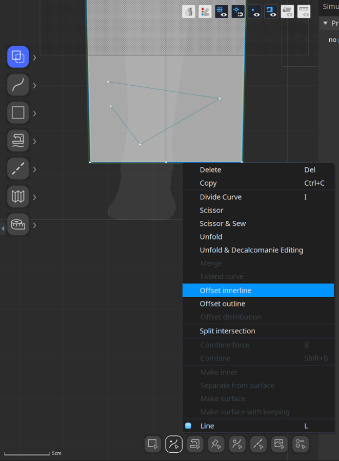Select the rectangle pattern tool

point(18,112)
